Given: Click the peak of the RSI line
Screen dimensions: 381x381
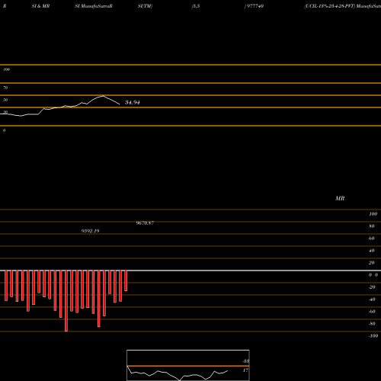Looking at the screenshot, I should pyautogui.click(x=103, y=96).
